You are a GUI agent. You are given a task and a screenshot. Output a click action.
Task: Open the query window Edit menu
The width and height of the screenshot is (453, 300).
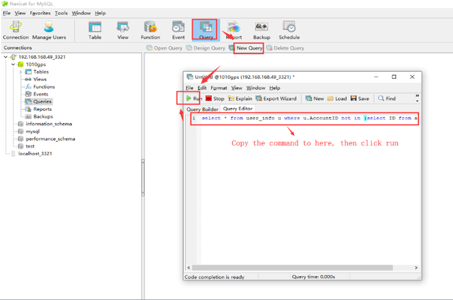click(202, 88)
